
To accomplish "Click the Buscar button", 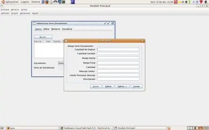I will point(43,37).
